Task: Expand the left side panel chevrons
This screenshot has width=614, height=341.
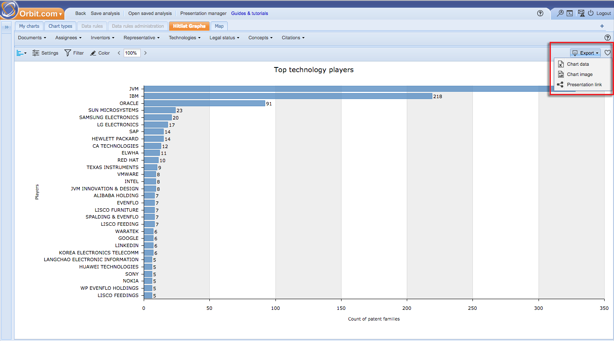Action: (7, 27)
